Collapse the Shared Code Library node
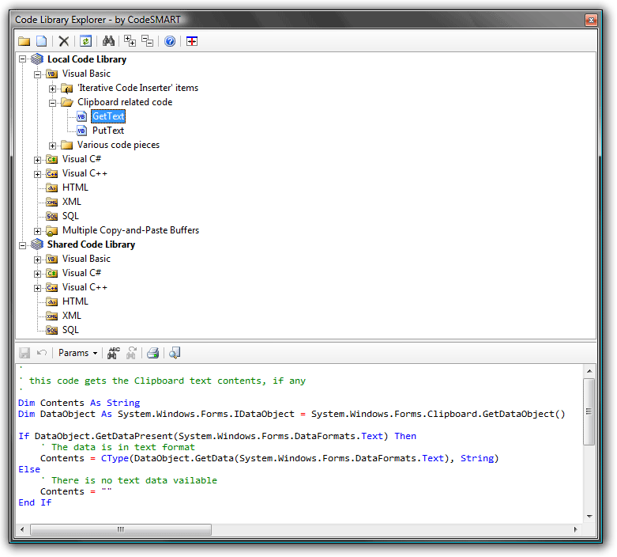This screenshot has height=557, width=617. coord(22,245)
